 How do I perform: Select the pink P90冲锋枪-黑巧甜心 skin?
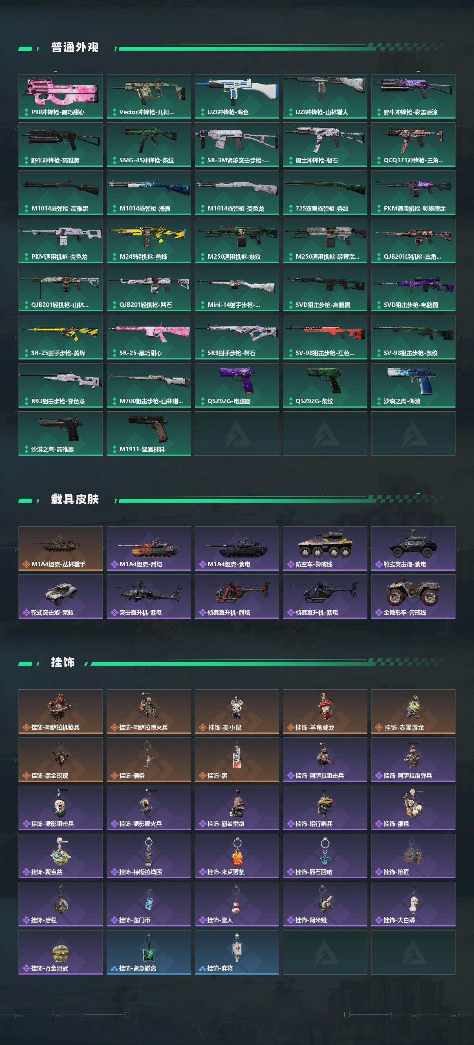60,96
